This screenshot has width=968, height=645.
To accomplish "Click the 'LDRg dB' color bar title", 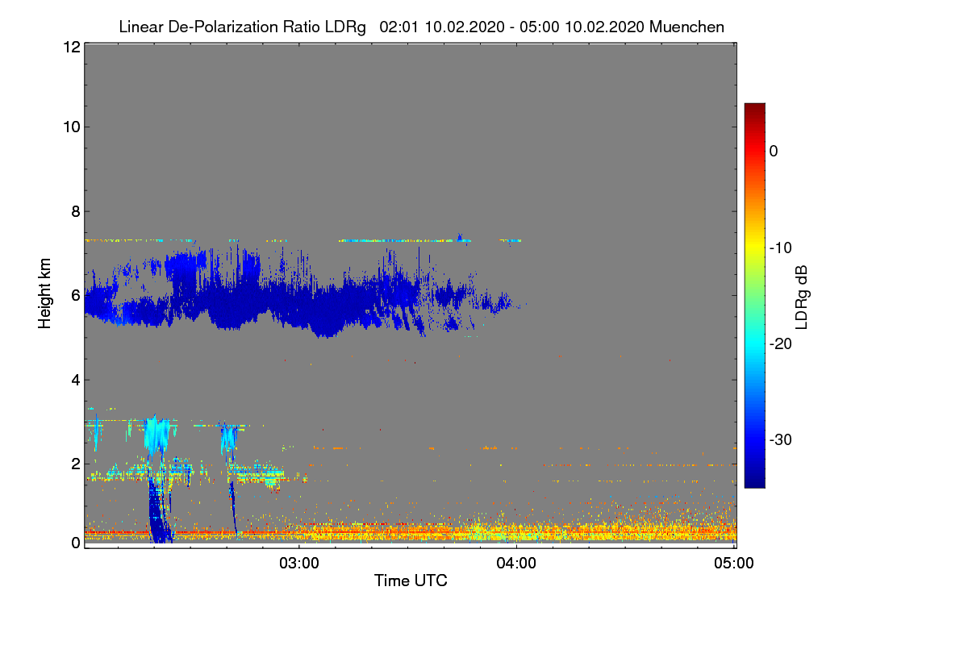I will (801, 296).
